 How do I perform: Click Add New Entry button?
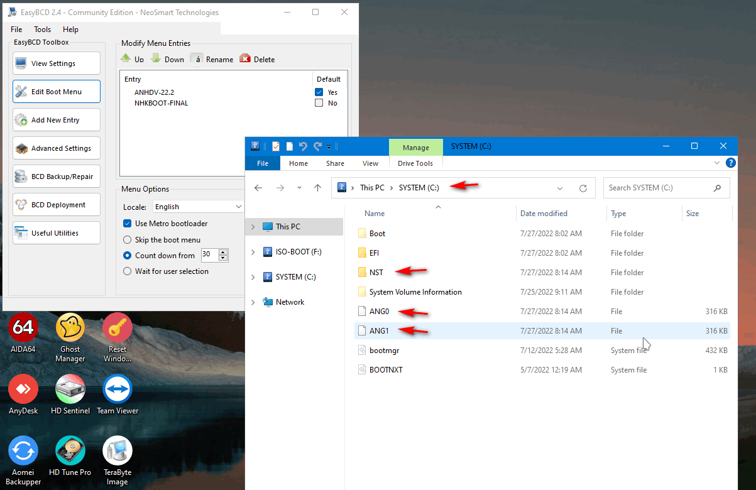click(x=57, y=120)
